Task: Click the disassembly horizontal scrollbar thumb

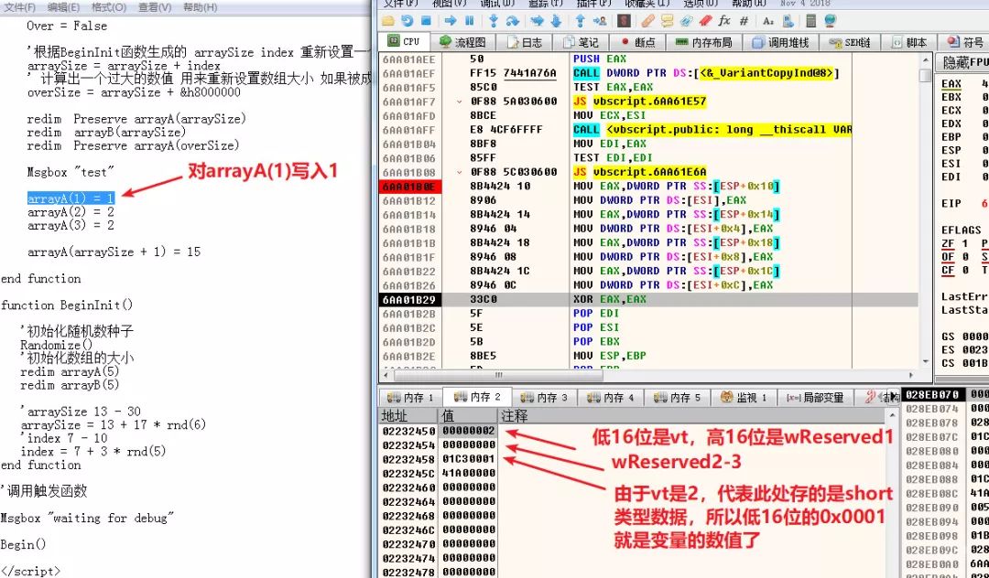Action: 498,375
